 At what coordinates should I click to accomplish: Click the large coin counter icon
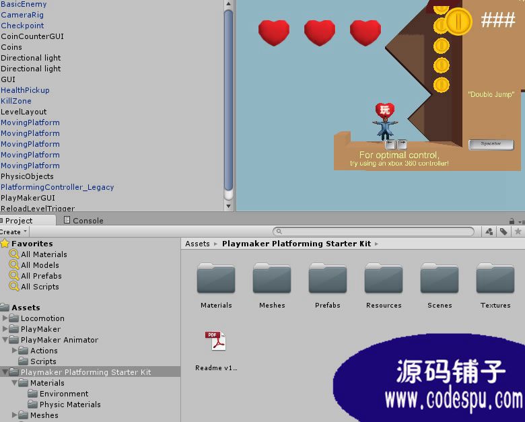click(458, 21)
